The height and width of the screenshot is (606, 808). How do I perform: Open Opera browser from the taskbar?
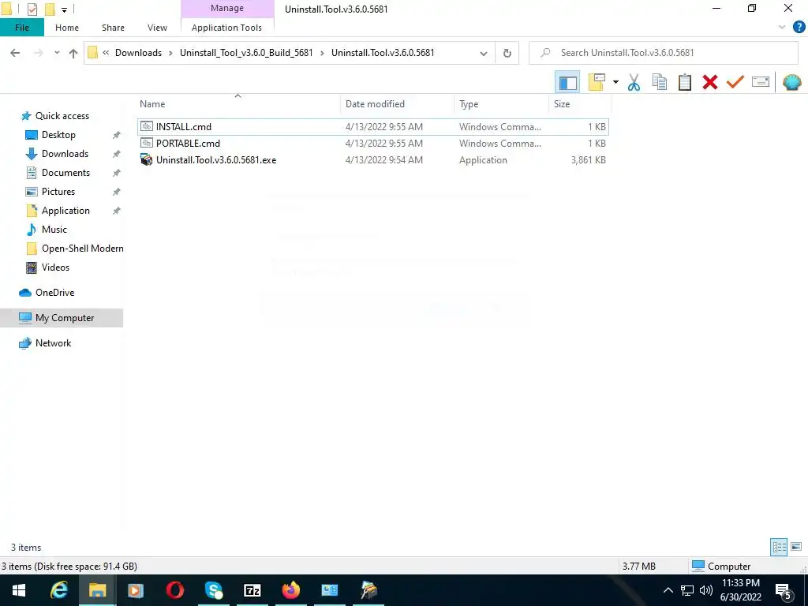click(175, 590)
